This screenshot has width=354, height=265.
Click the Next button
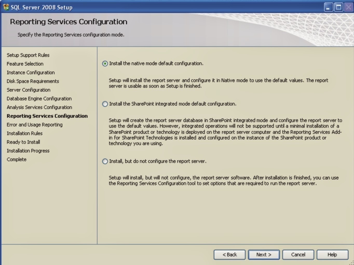click(x=264, y=255)
